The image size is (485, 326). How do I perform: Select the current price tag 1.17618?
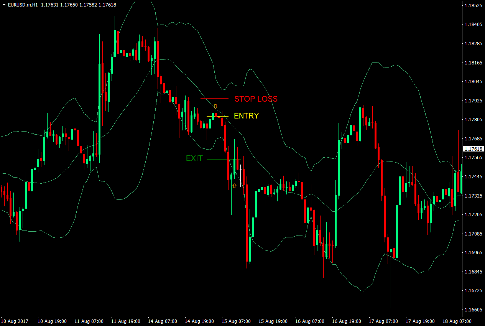pyautogui.click(x=473, y=149)
